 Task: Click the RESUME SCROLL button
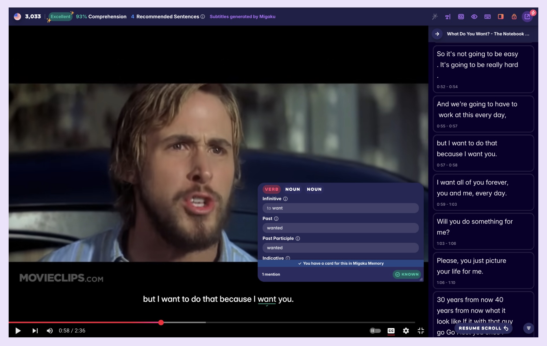pos(483,328)
